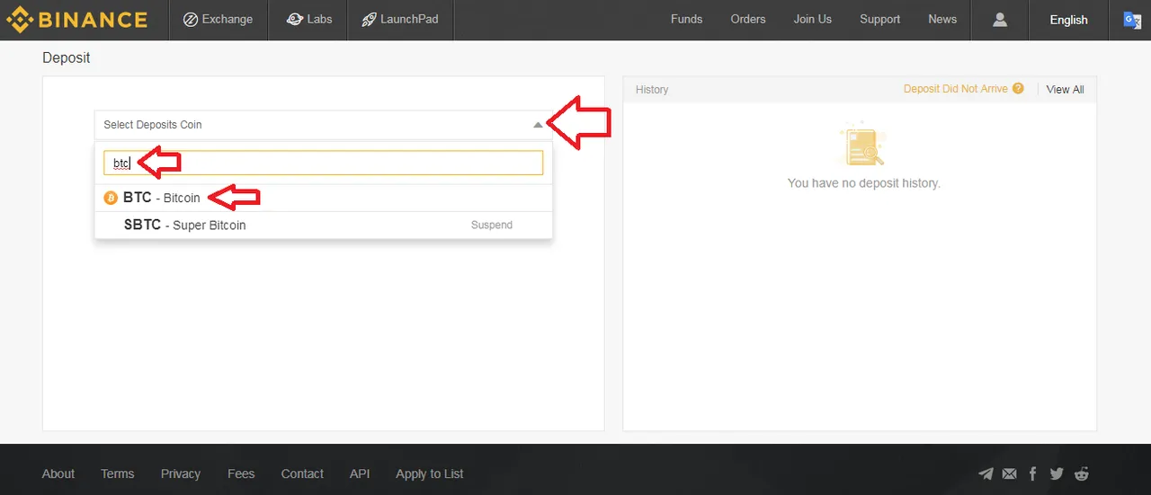Open the Telegram icon in footer

tap(986, 473)
